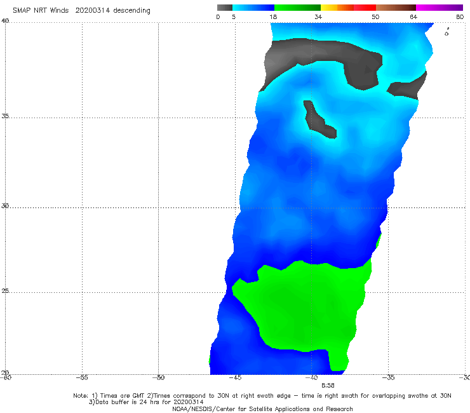This screenshot has width=470, height=413.
Task: Click the longitude axis label '-45'
Action: (235, 377)
